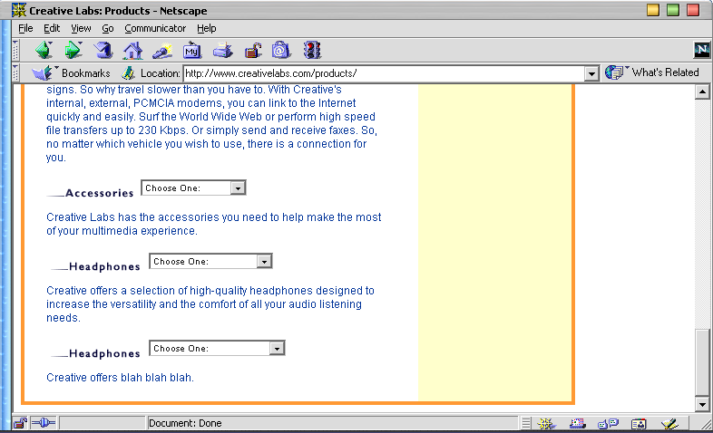Click the Accessories heading
Screen dimensions: 713x433
click(99, 193)
